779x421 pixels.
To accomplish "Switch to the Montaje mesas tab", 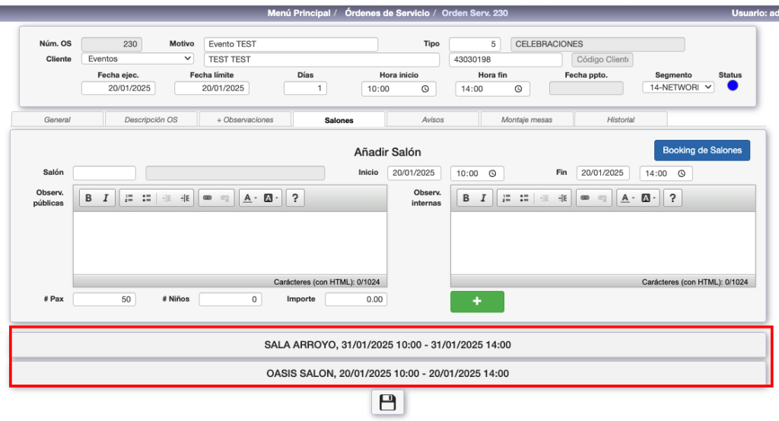I will pyautogui.click(x=526, y=119).
